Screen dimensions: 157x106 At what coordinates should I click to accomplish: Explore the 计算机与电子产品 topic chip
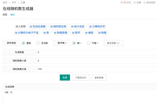pyautogui.click(x=27, y=33)
